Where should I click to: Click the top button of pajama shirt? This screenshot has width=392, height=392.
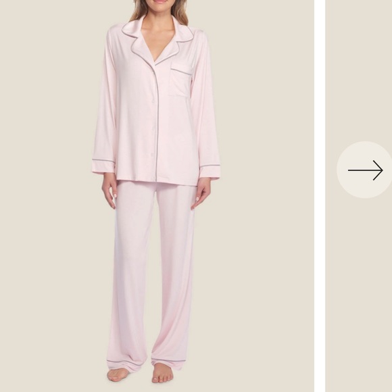[153, 101]
